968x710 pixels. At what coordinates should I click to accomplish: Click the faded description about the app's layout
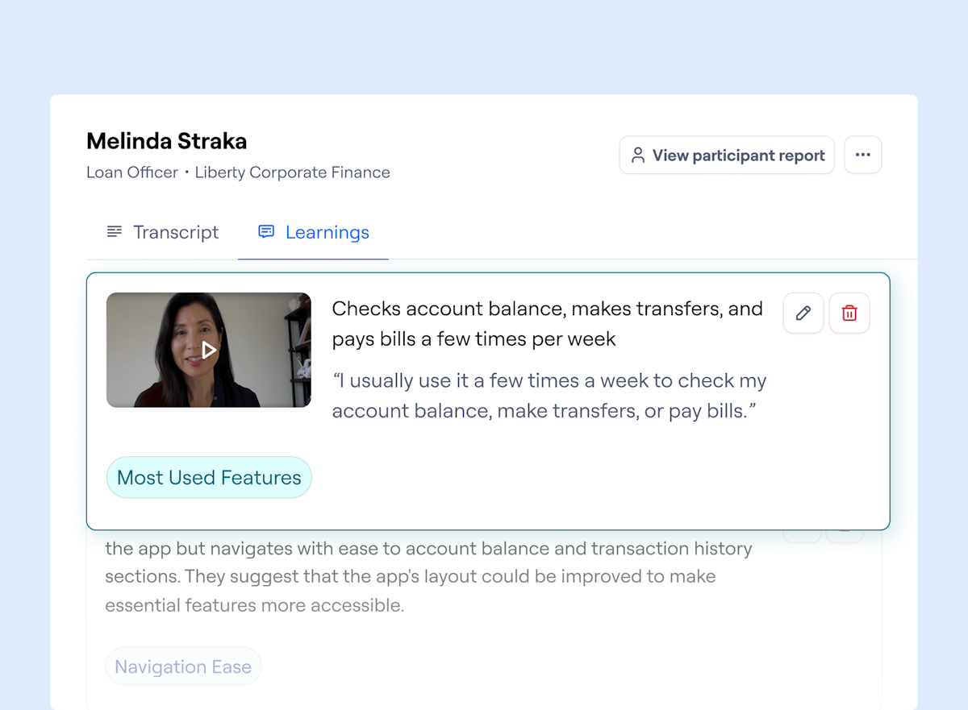tap(428, 577)
